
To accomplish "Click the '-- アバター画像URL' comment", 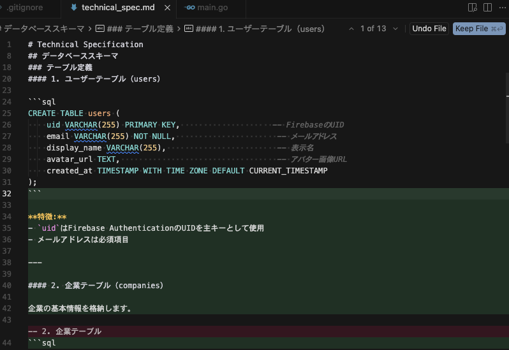I will [x=312, y=159].
